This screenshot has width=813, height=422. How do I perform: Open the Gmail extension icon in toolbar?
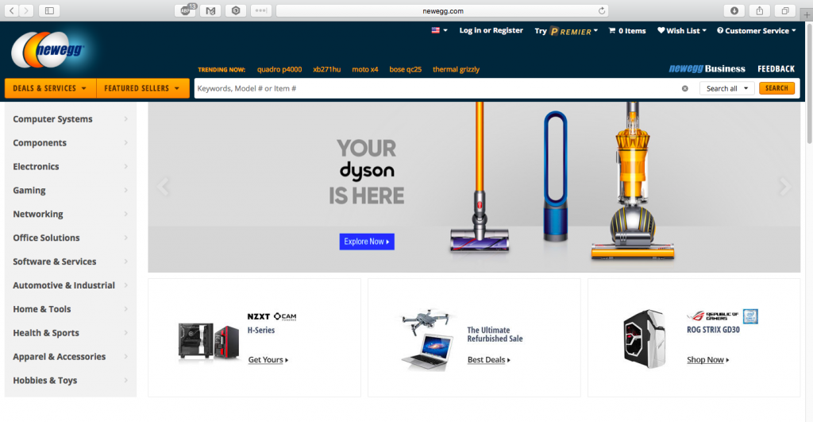click(x=210, y=10)
